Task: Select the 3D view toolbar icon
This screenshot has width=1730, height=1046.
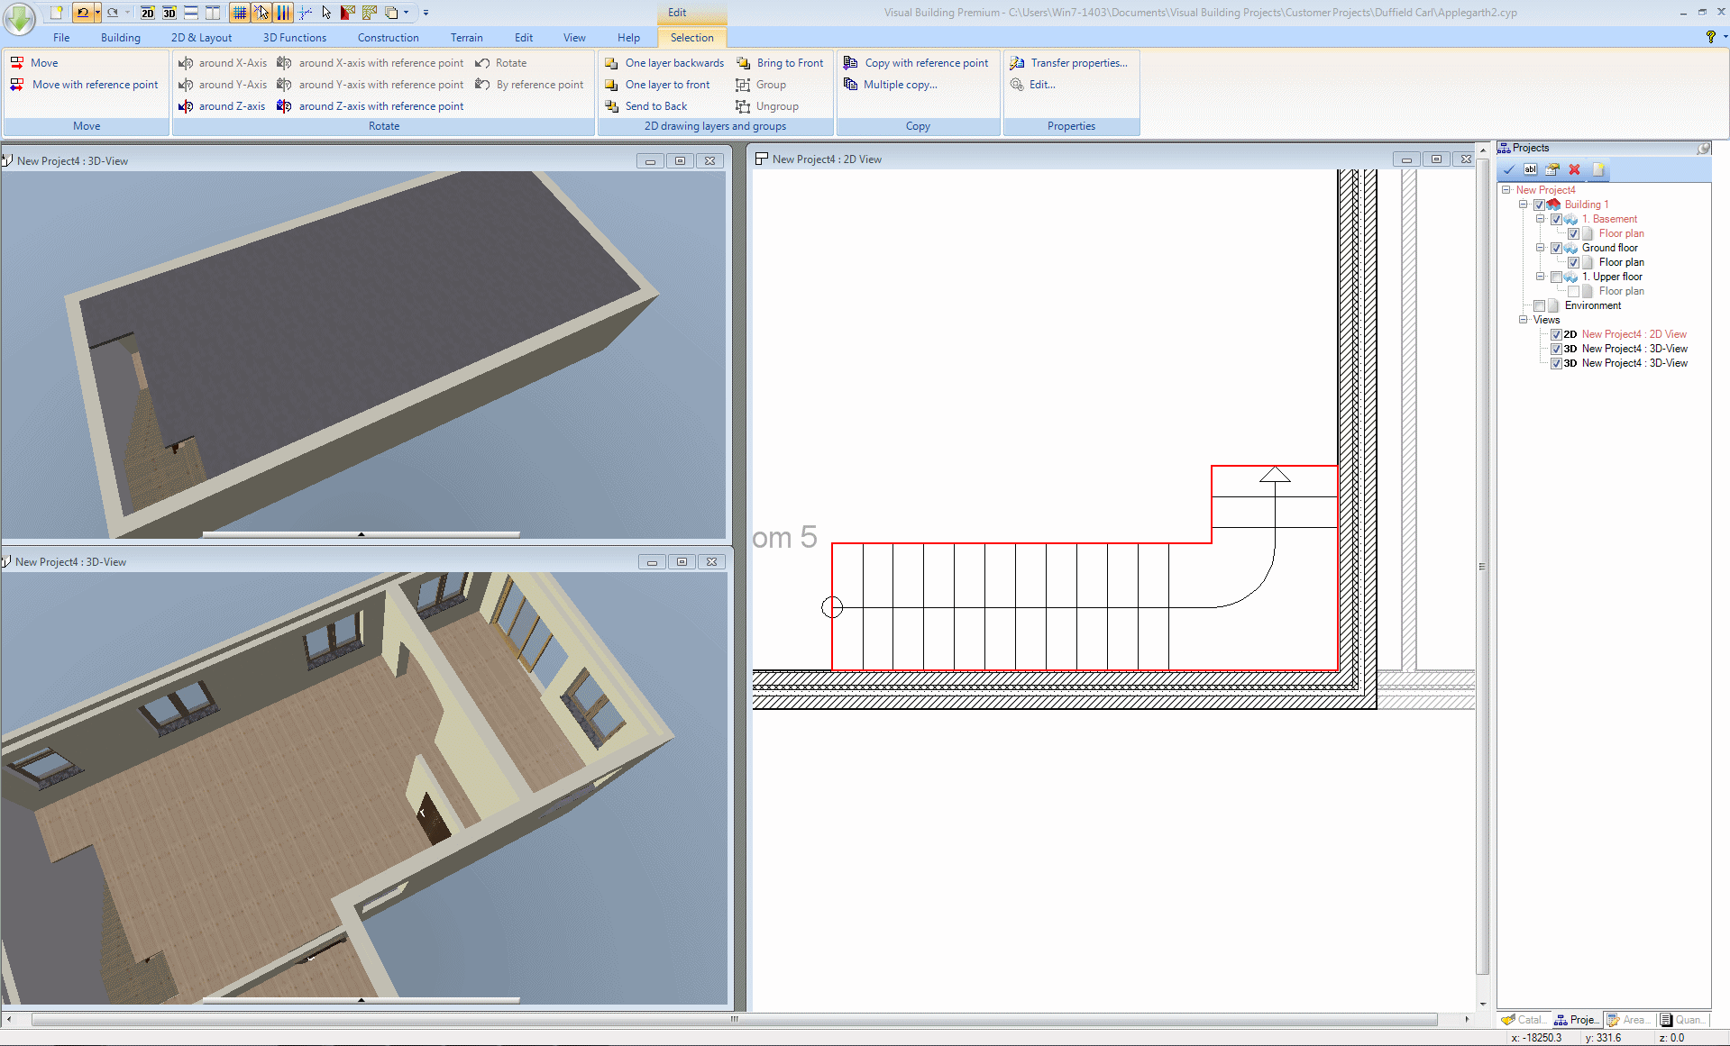Action: coord(169,13)
